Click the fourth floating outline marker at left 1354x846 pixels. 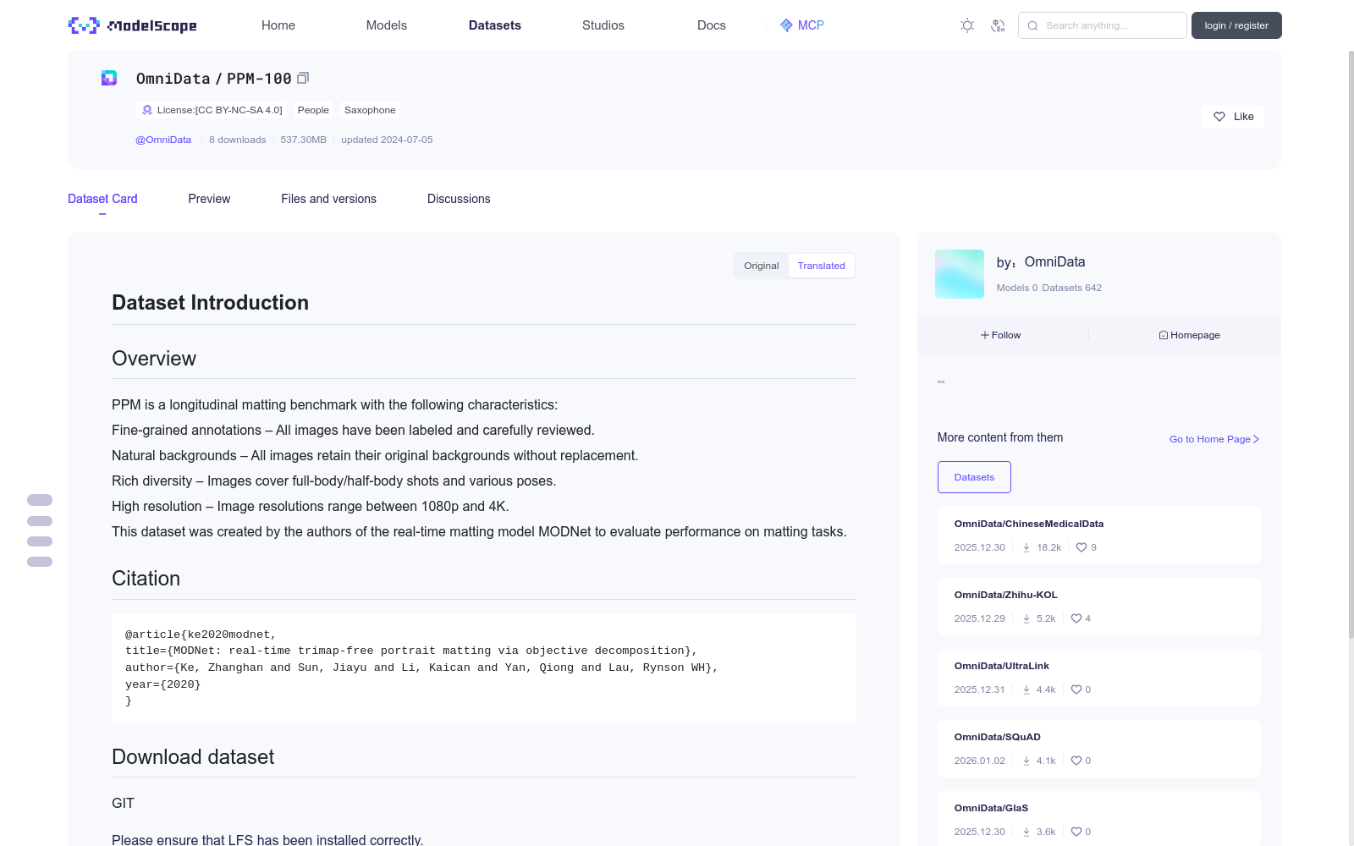click(x=40, y=562)
